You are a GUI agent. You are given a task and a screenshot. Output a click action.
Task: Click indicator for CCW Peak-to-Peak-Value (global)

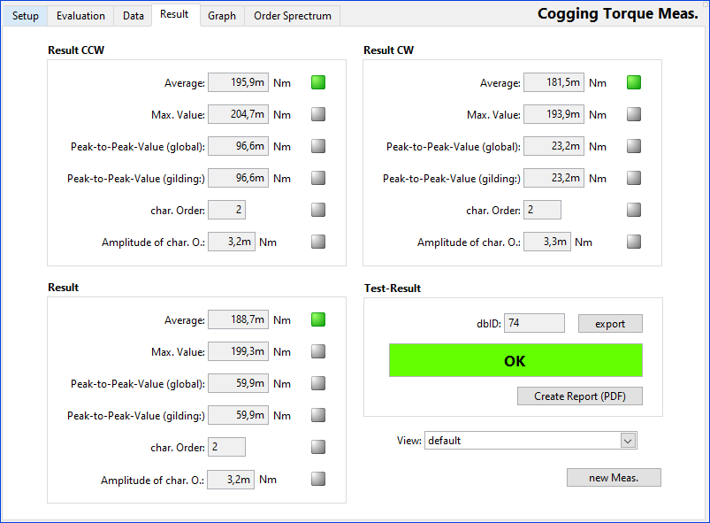click(x=318, y=146)
